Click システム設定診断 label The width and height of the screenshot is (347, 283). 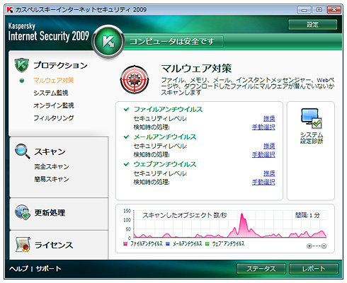tap(312, 138)
